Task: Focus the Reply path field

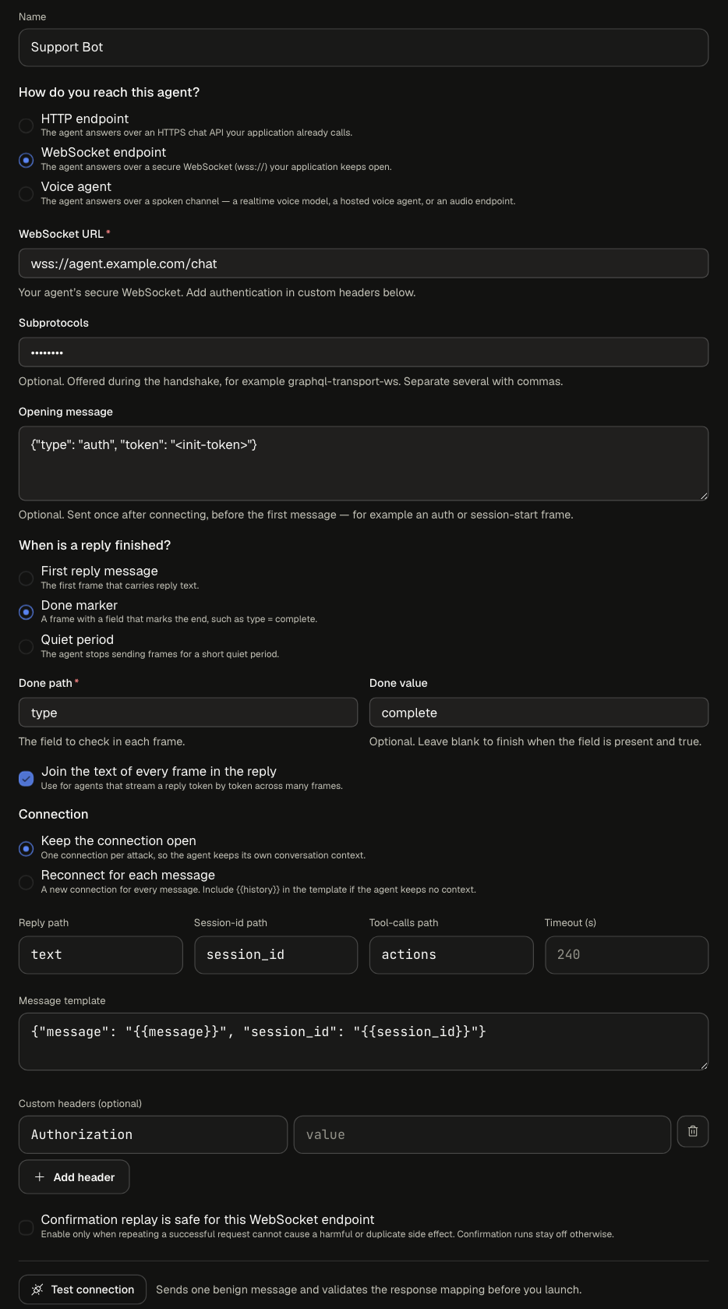Action: coord(101,955)
